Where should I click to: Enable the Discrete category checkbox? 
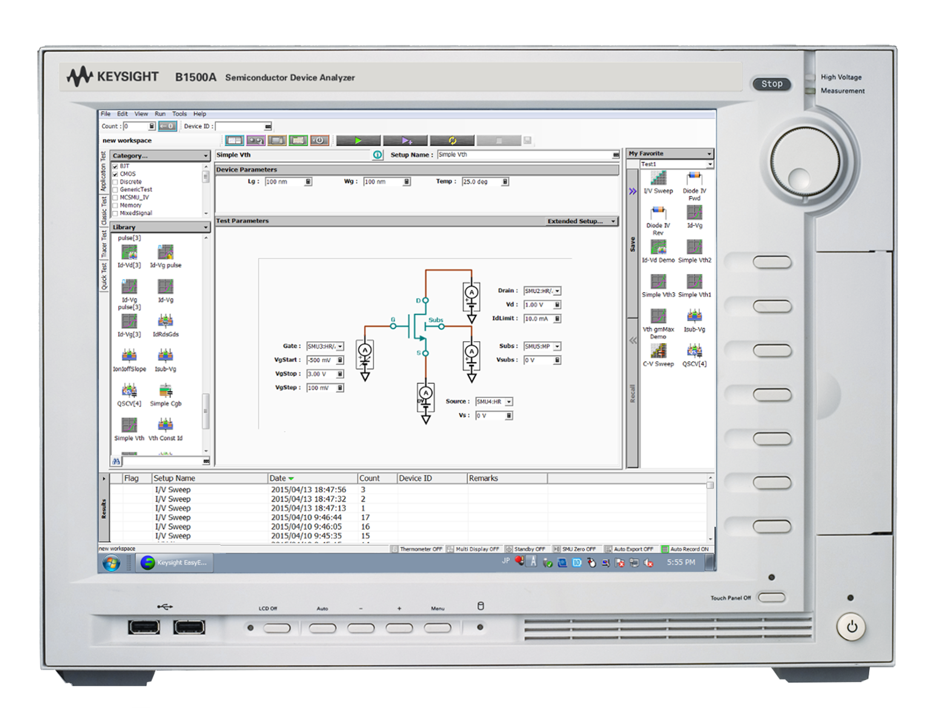coord(115,182)
